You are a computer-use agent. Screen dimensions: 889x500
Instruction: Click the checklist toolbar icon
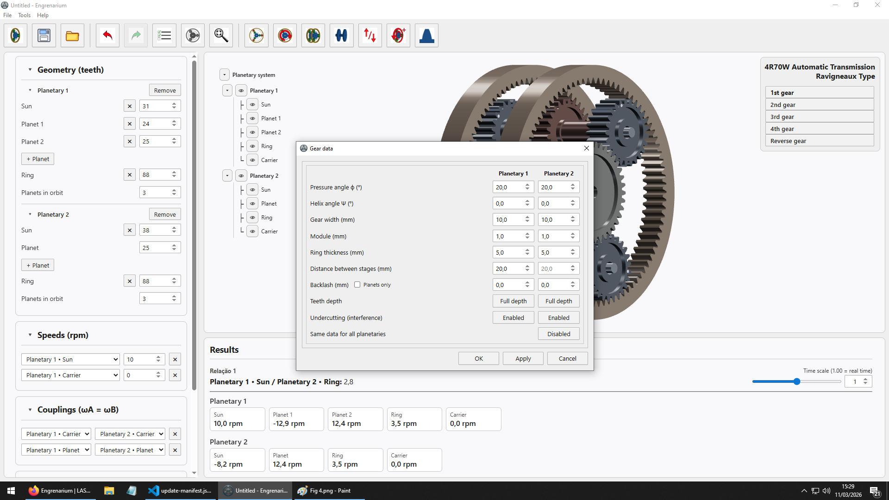click(x=164, y=36)
